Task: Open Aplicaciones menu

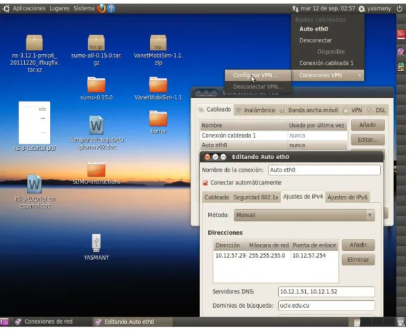Action: pyautogui.click(x=29, y=8)
